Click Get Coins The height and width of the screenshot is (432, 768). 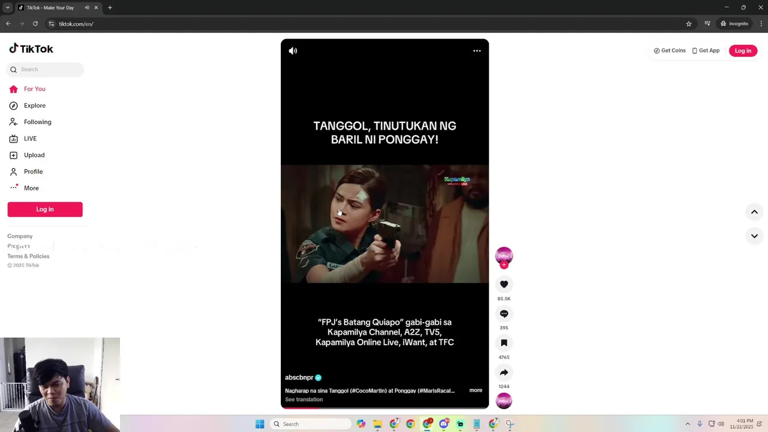pyautogui.click(x=670, y=51)
